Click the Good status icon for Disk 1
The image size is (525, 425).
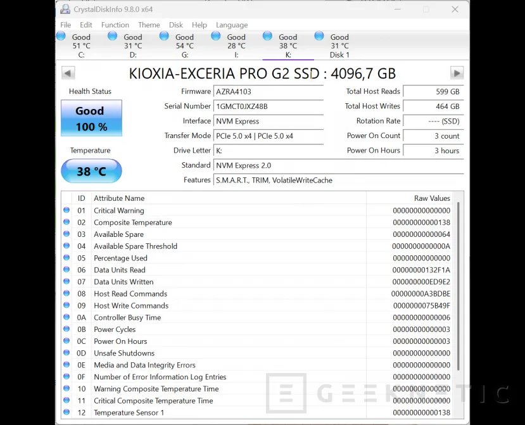coord(318,37)
